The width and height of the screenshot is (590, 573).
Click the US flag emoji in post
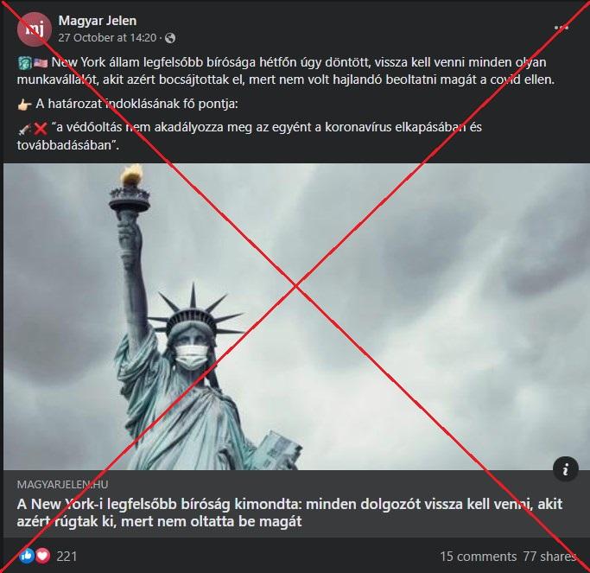41,63
